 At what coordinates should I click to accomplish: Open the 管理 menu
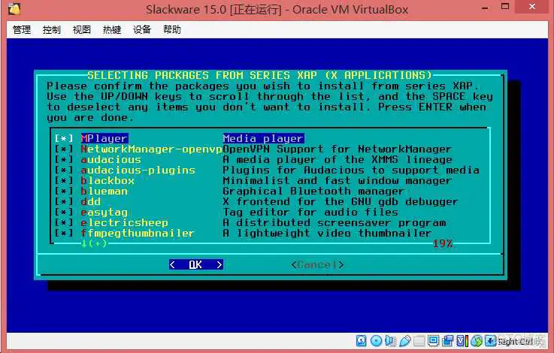coord(22,29)
